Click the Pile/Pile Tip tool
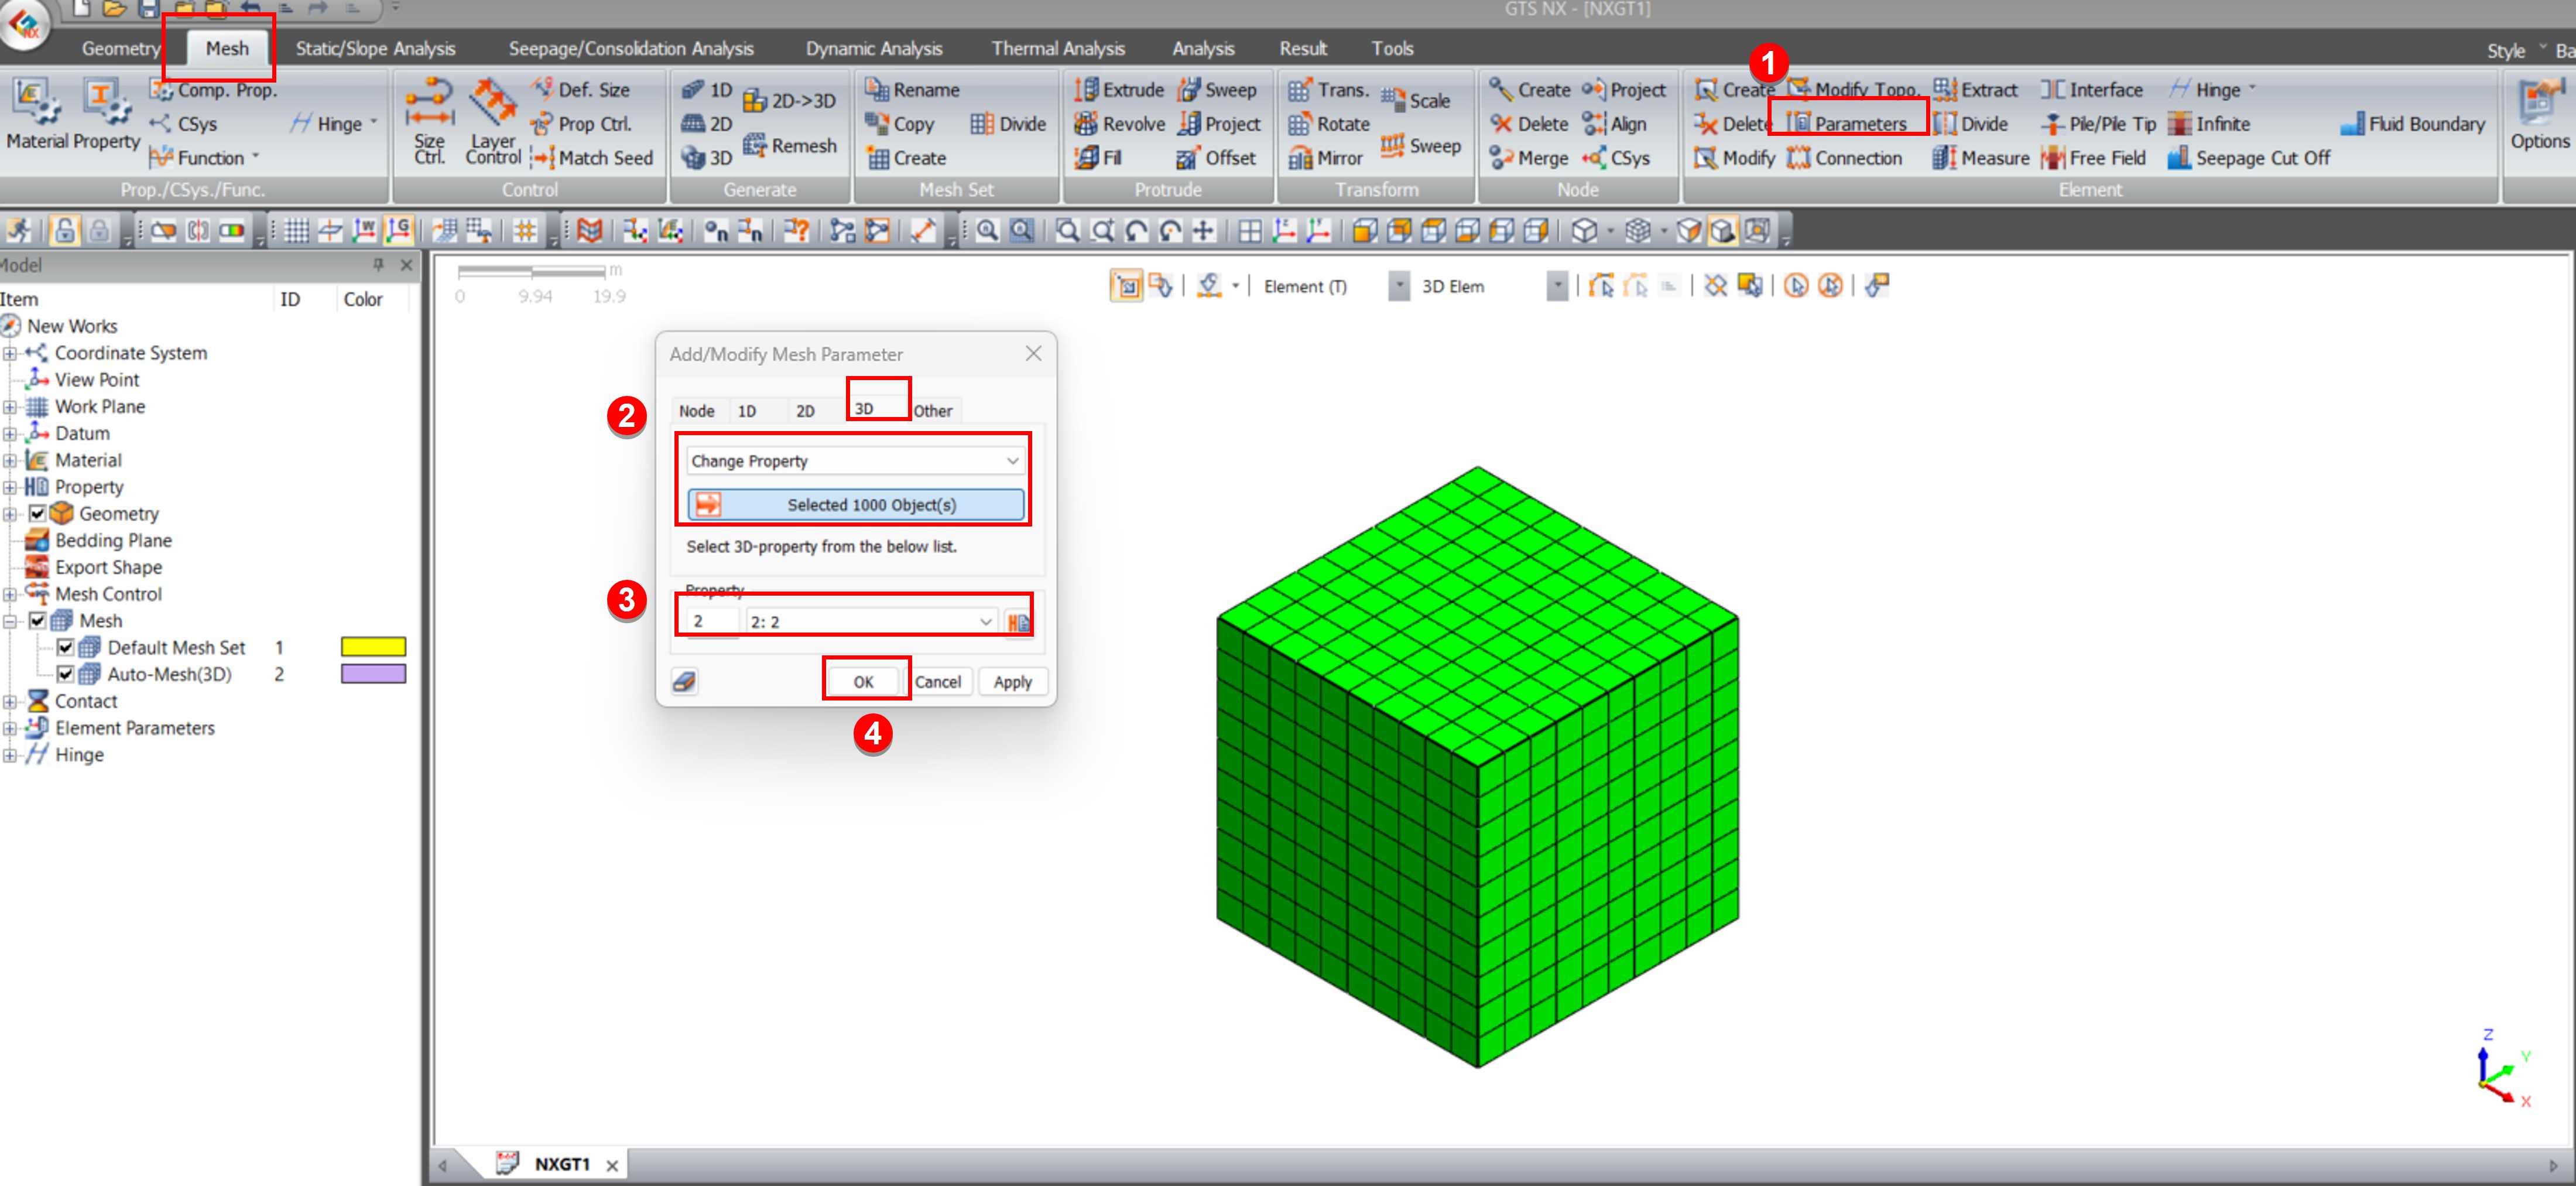The width and height of the screenshot is (2576, 1186). pos(2098,124)
